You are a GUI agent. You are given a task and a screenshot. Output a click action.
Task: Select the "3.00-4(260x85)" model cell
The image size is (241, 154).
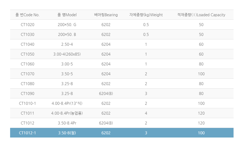point(67,54)
